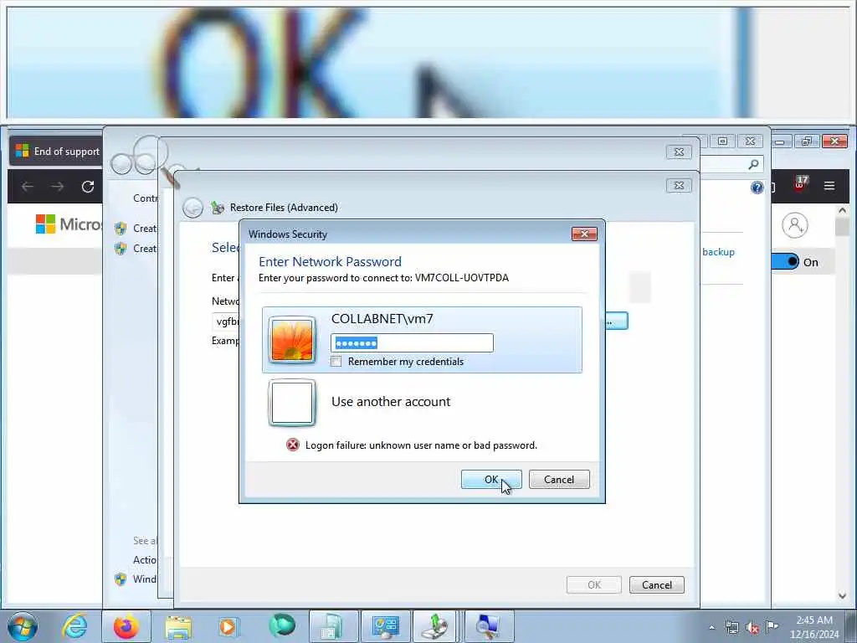Click the muted volume tray icon
Screen dimensions: 857x643
(x=752, y=627)
